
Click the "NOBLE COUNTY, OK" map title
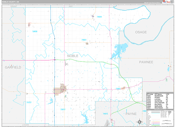click(10, 2)
